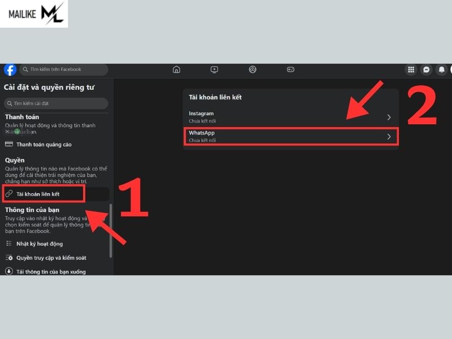The width and height of the screenshot is (452, 339).
Task: Click the gear-list icon beside Quyền truy cập và kiểm soát
Action: (9, 258)
